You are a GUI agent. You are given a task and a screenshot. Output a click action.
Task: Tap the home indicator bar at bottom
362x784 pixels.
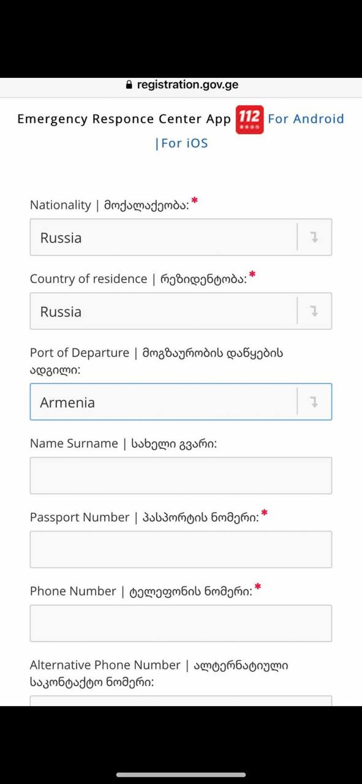181,775
